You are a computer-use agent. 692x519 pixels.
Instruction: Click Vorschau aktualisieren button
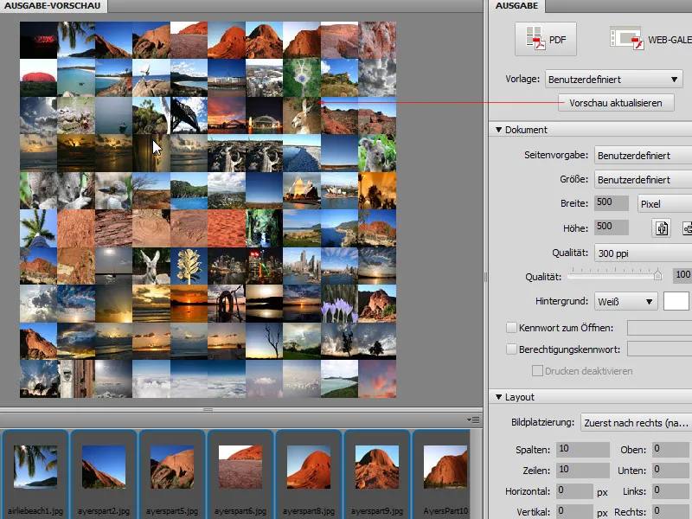(616, 103)
